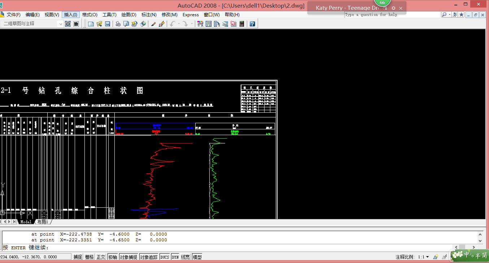The height and width of the screenshot is (263, 489).
Task: Open the Sheet Set Manager icon
Action: coord(225,24)
